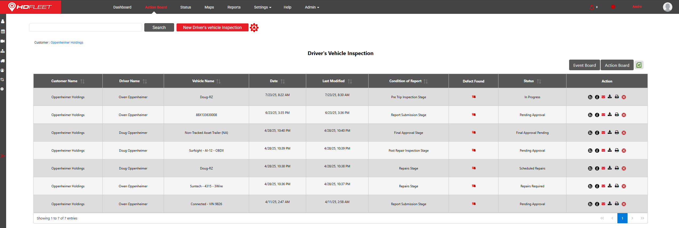The height and width of the screenshot is (228, 679).
Task: Open the Reports nav item
Action: [234, 7]
